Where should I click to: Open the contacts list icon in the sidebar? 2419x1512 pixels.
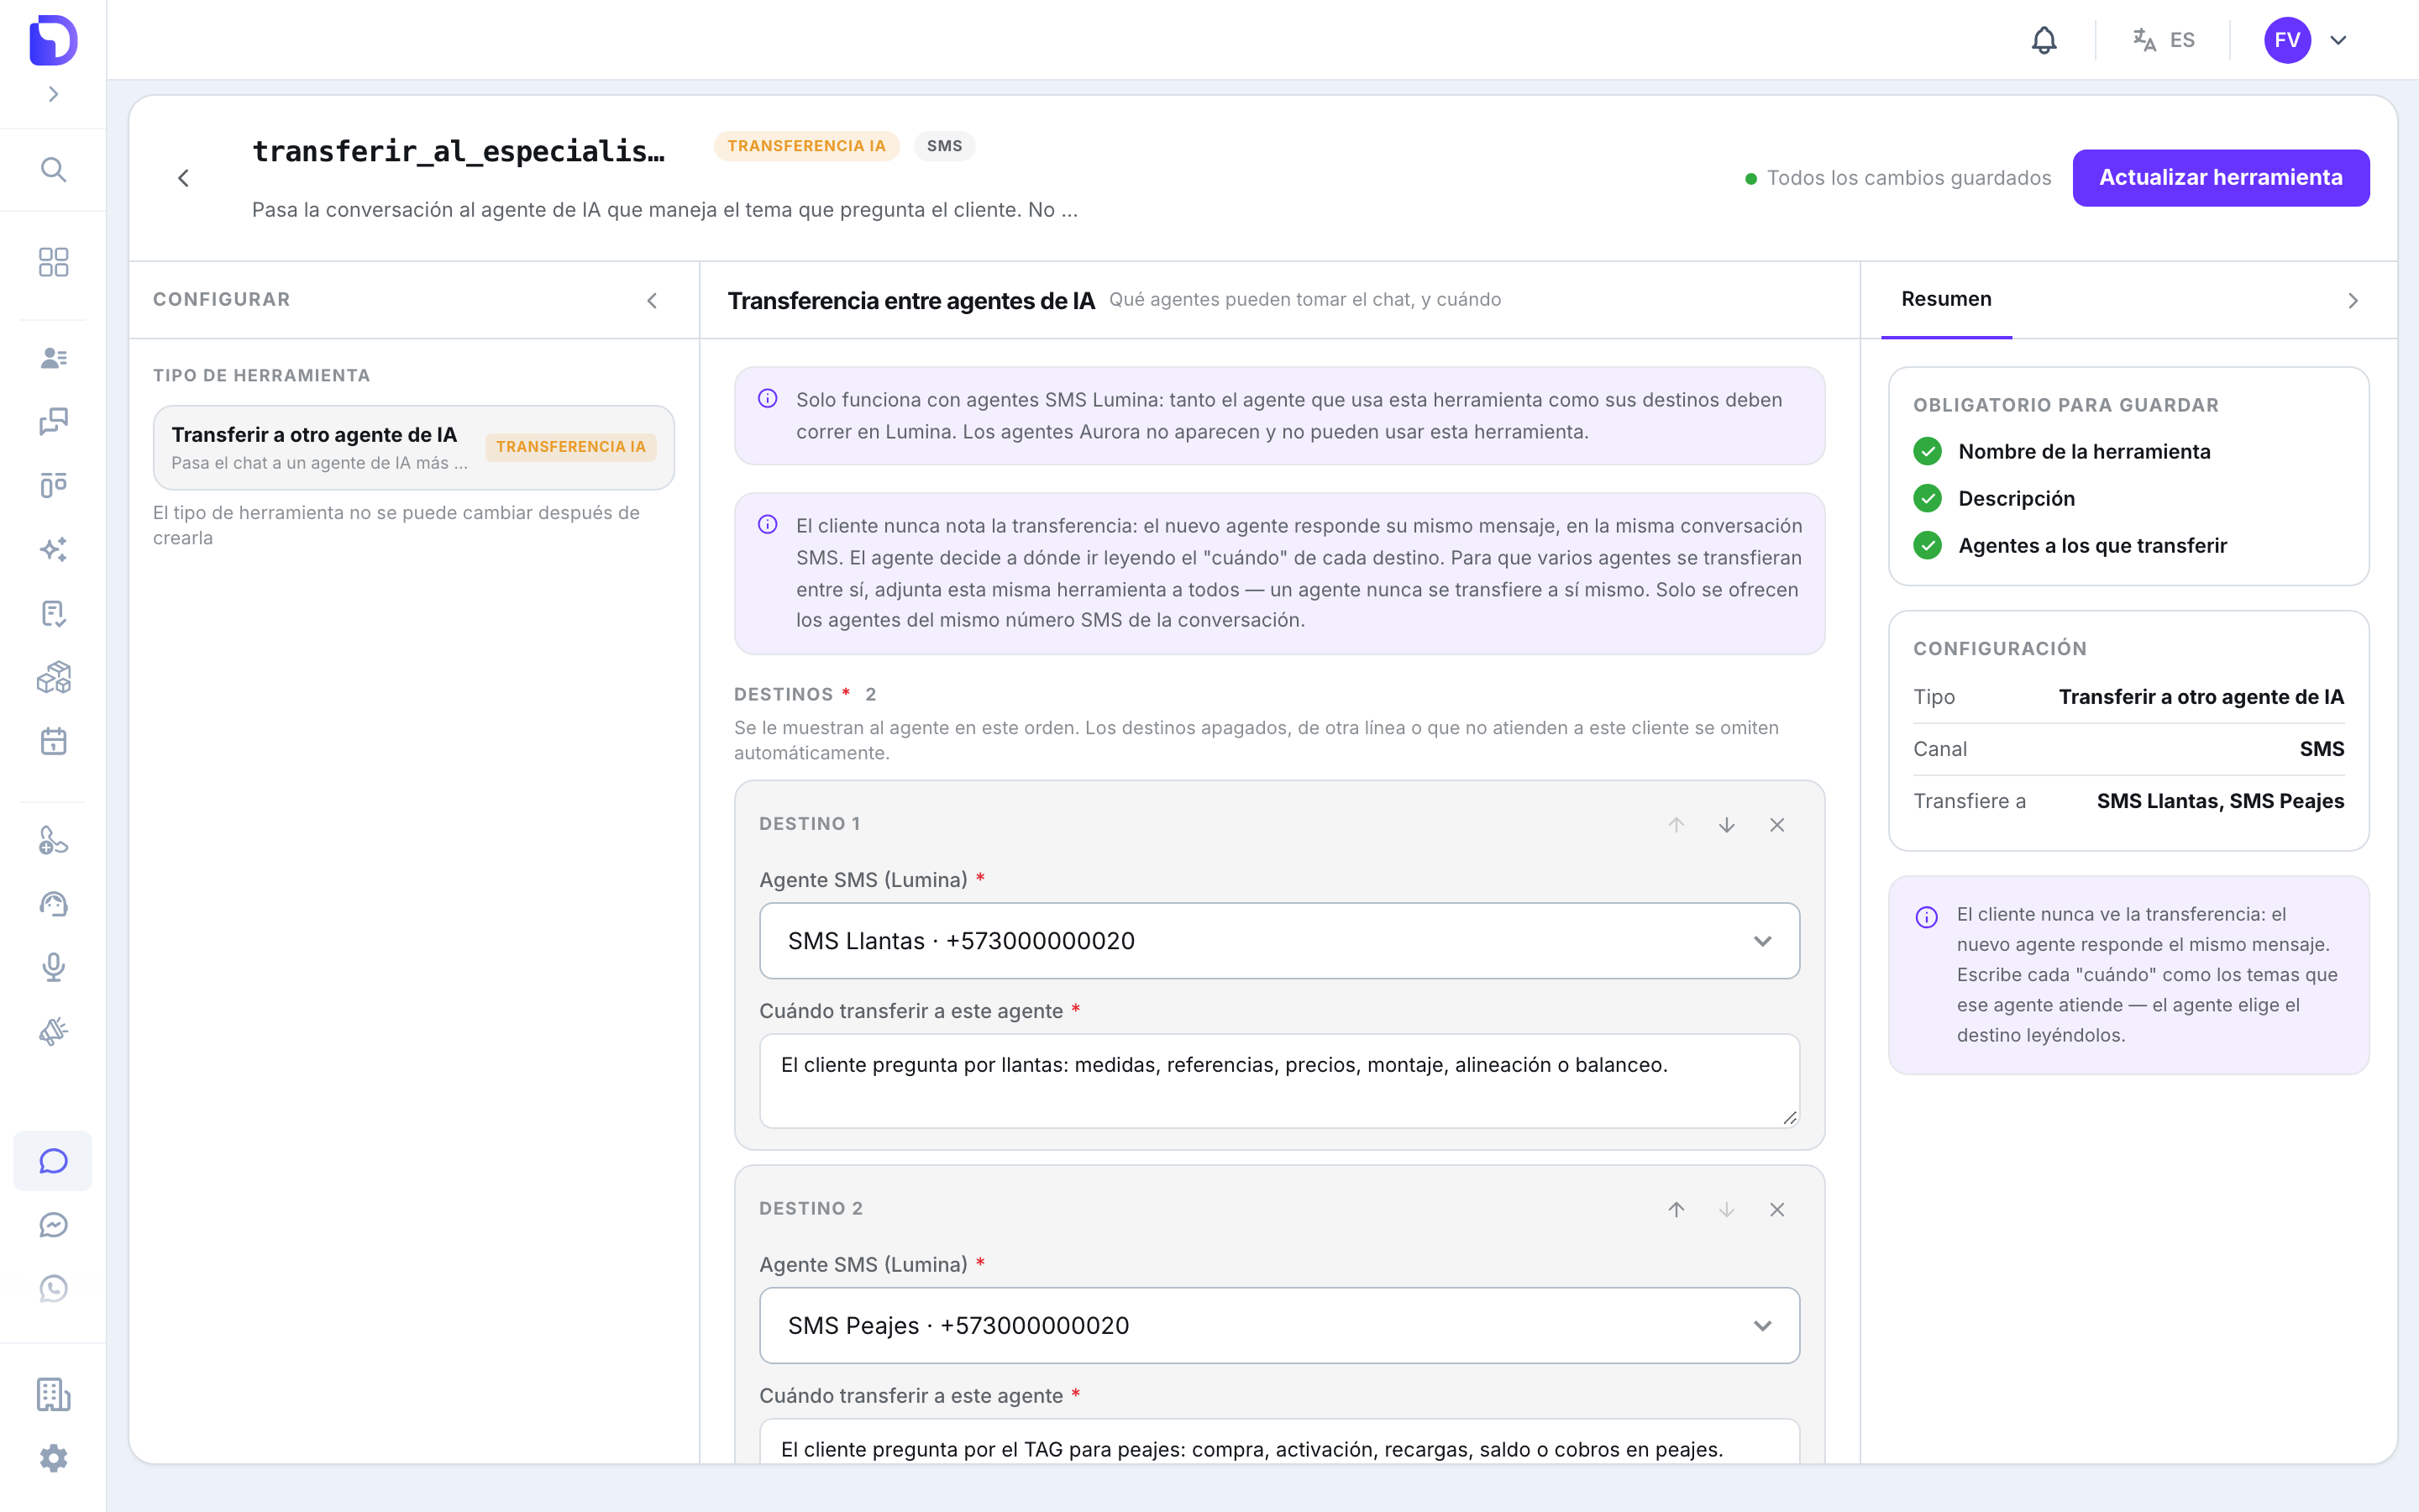pos(53,358)
